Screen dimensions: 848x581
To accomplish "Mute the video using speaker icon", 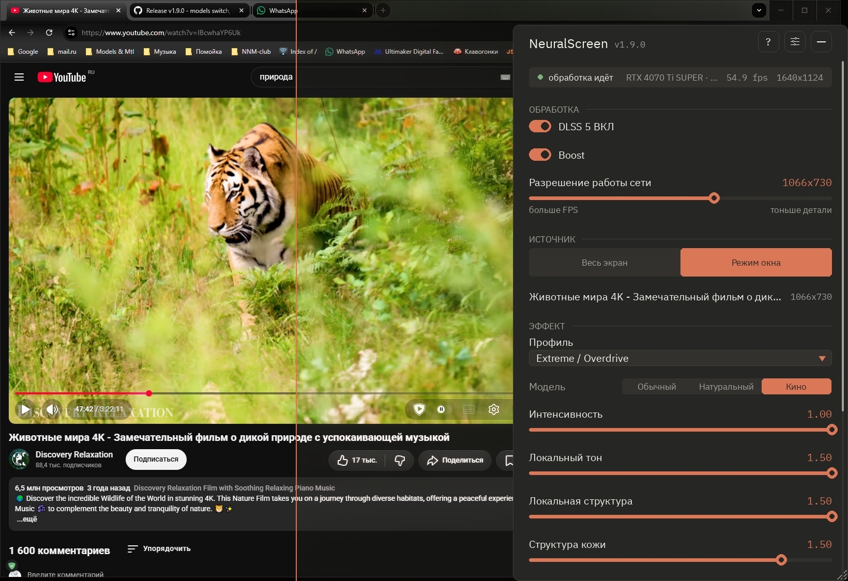I will coord(52,410).
